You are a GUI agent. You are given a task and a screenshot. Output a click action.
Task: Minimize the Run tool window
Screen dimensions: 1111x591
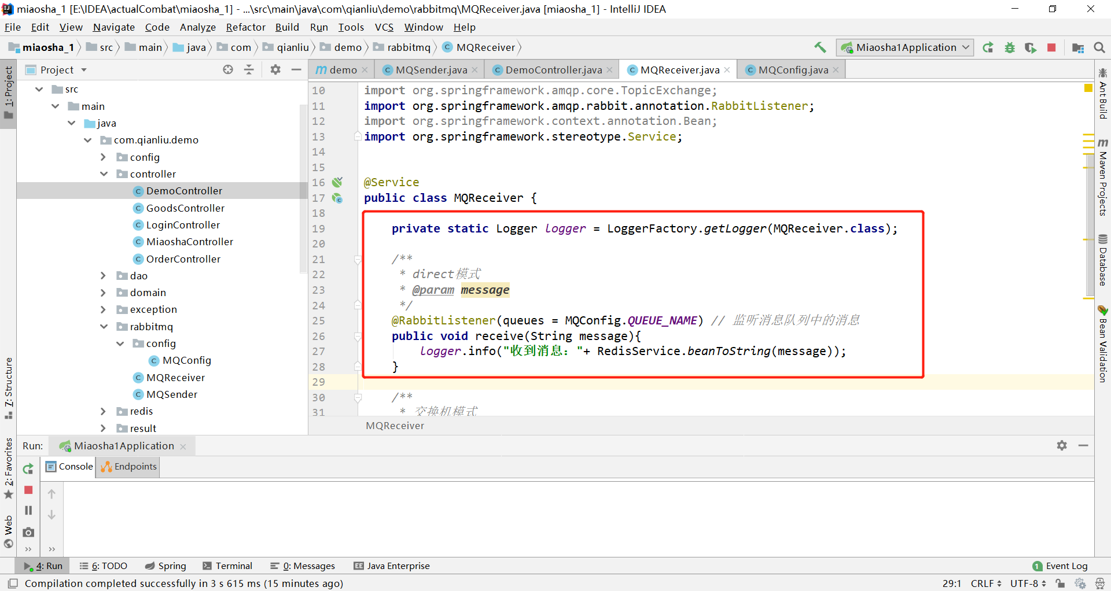point(1083,445)
